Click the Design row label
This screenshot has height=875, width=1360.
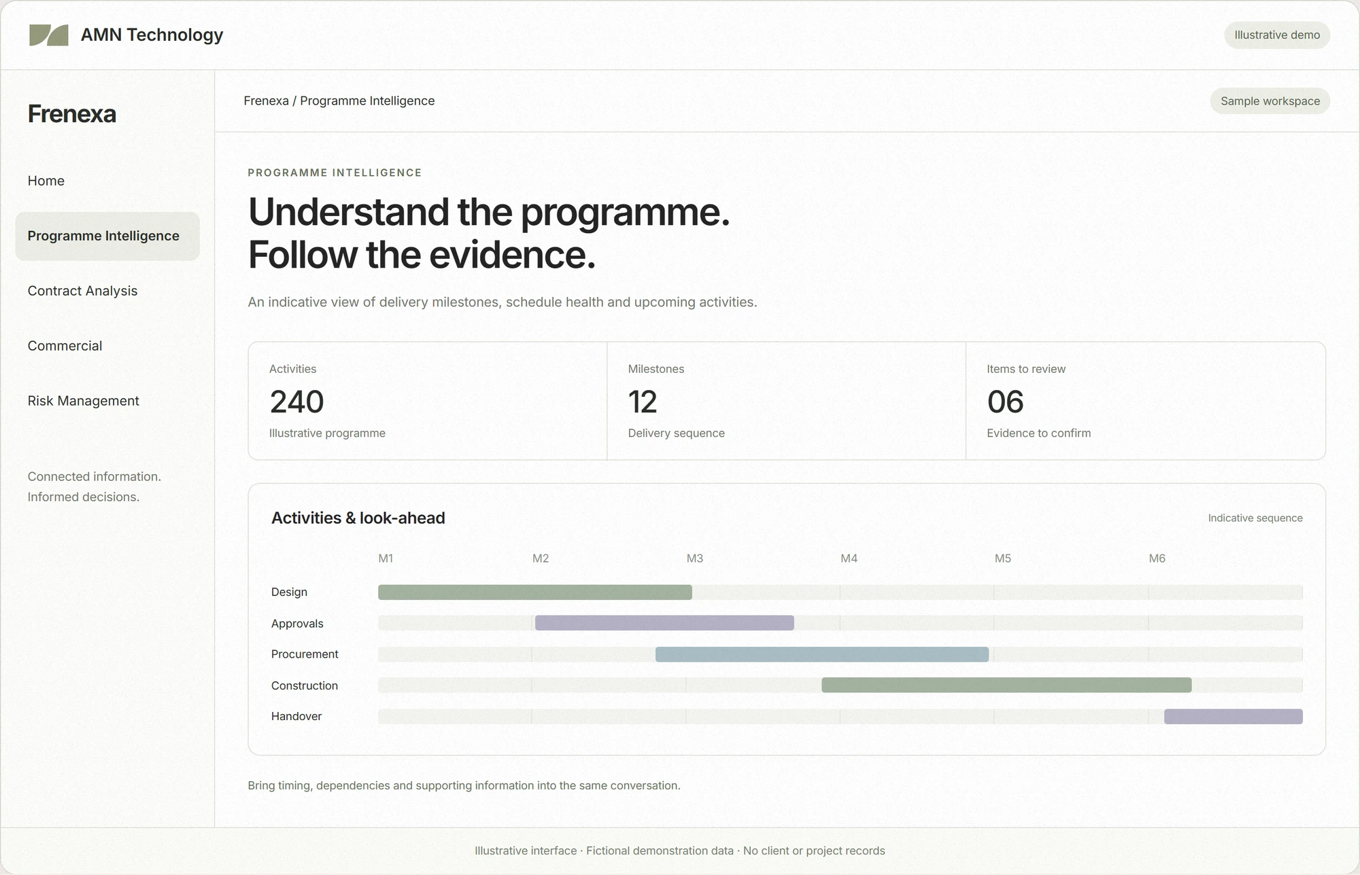coord(289,592)
